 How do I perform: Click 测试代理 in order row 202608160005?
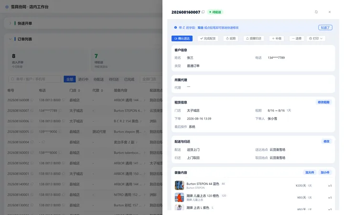coord(99,132)
